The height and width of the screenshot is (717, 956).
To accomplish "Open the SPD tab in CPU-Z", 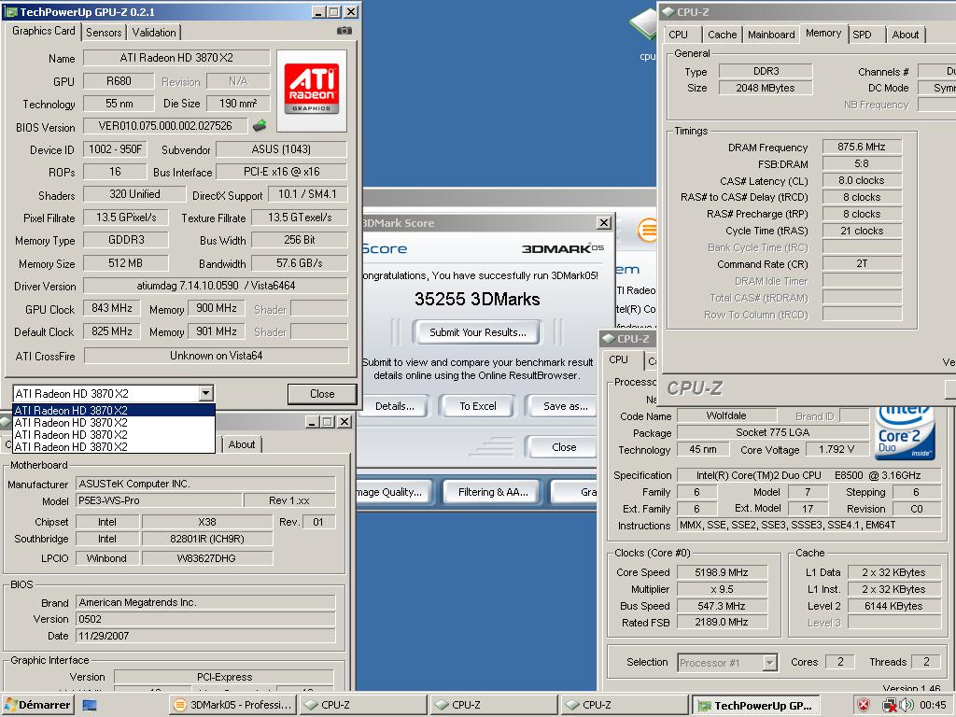I will (x=862, y=35).
